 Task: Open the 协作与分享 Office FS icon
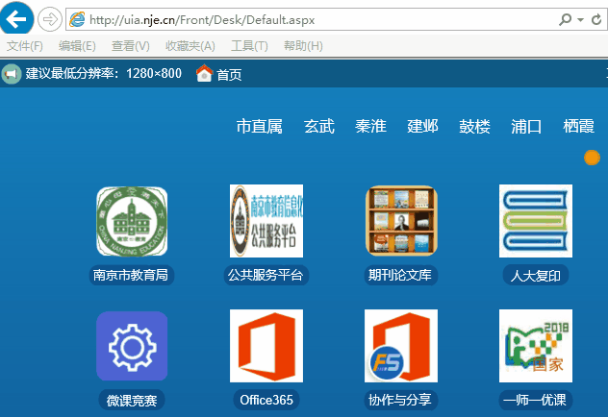[x=401, y=346]
